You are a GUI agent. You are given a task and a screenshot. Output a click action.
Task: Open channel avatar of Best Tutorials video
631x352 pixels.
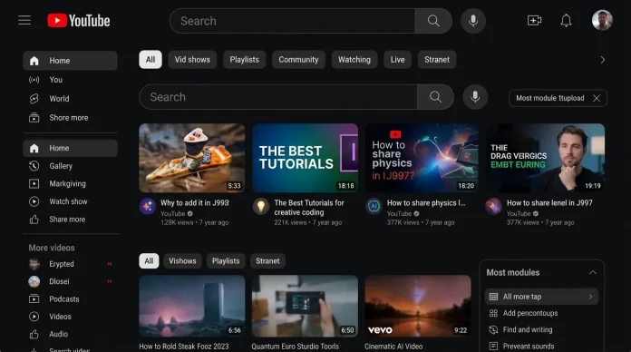261,206
